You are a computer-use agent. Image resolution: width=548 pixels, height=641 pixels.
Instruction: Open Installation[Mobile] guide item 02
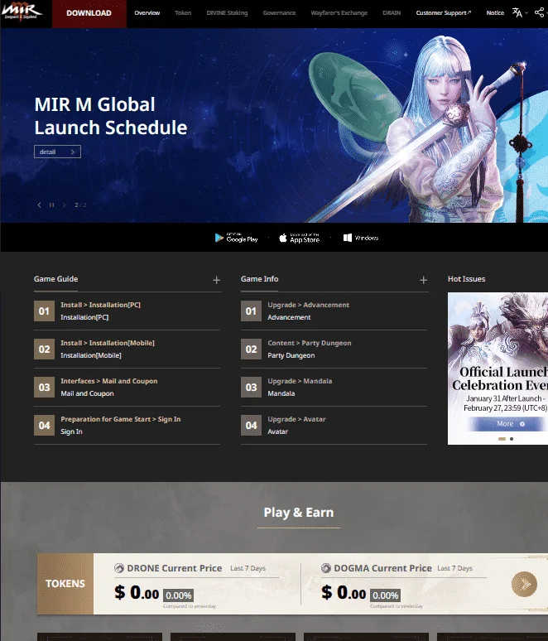click(127, 349)
